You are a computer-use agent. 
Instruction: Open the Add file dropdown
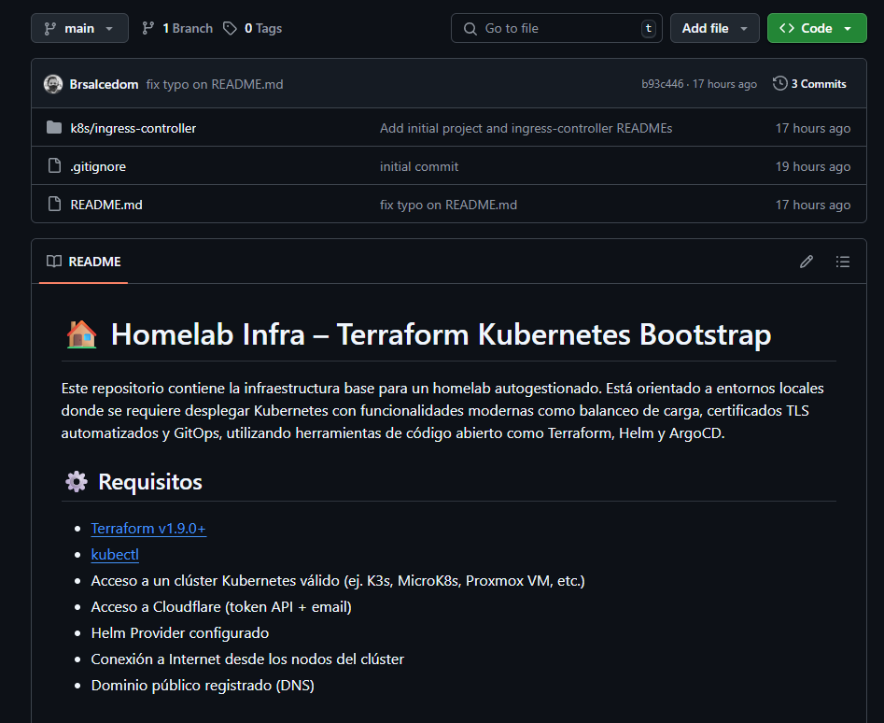[x=714, y=28]
